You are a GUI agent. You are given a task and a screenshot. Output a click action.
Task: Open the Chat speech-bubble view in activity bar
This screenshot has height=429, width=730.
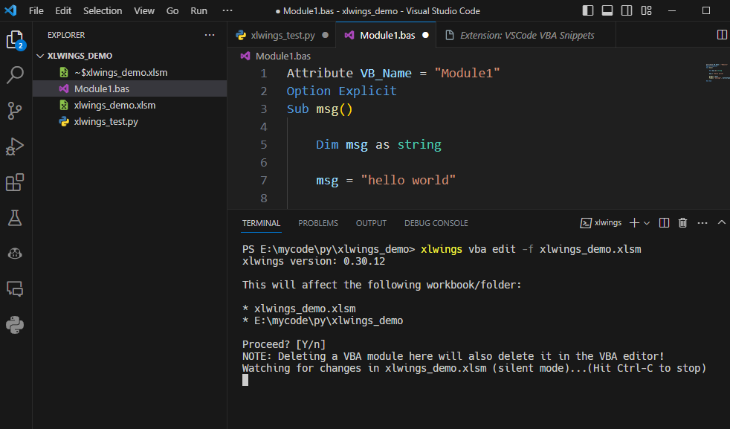(15, 289)
